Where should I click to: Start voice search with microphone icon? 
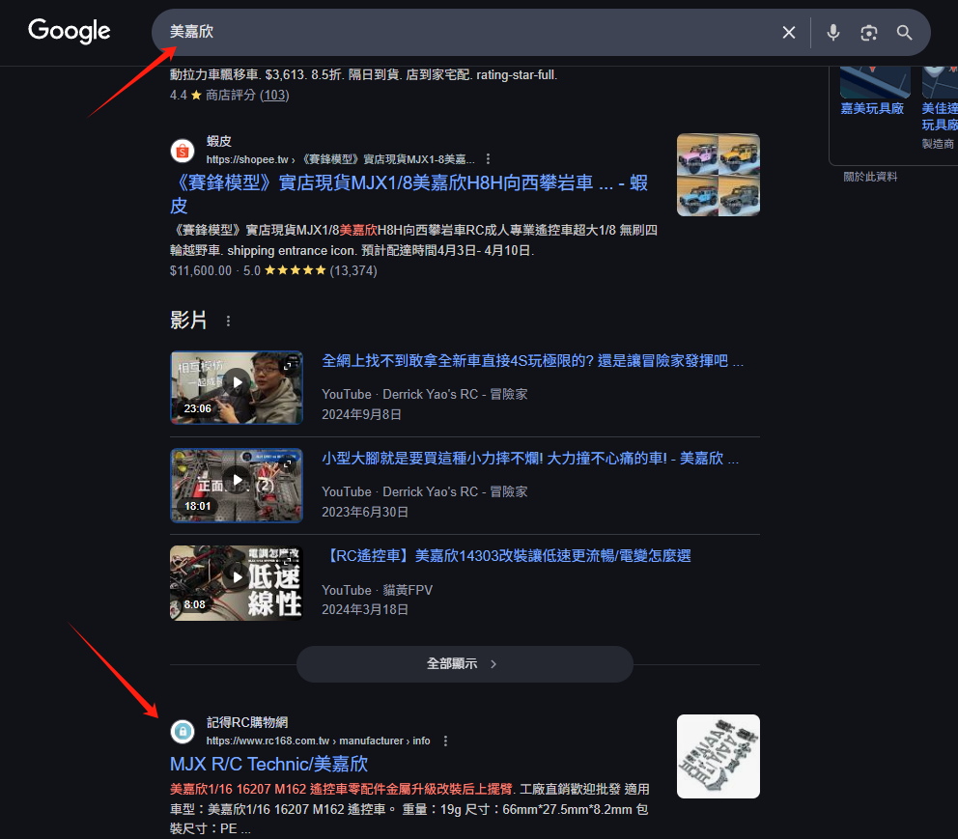click(x=832, y=33)
